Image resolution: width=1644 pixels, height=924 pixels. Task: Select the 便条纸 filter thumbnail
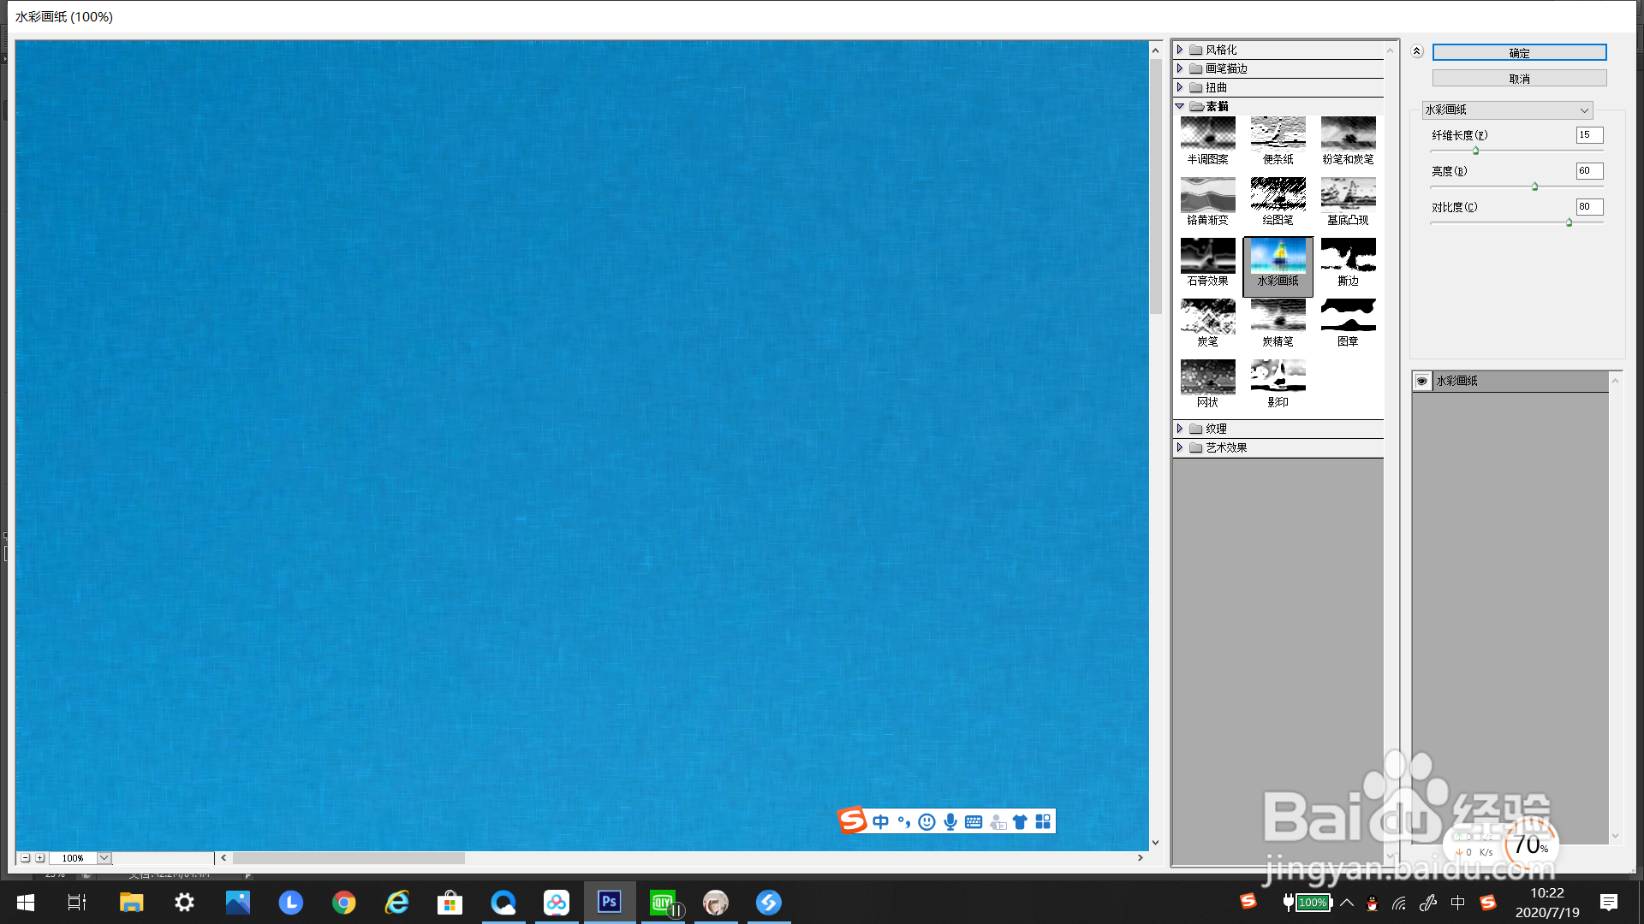(1278, 134)
